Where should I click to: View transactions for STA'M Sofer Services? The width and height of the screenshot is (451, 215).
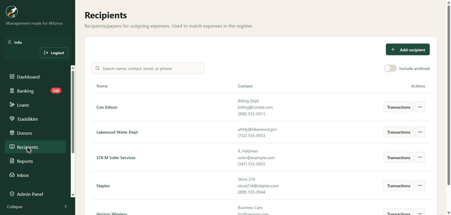coord(399,157)
